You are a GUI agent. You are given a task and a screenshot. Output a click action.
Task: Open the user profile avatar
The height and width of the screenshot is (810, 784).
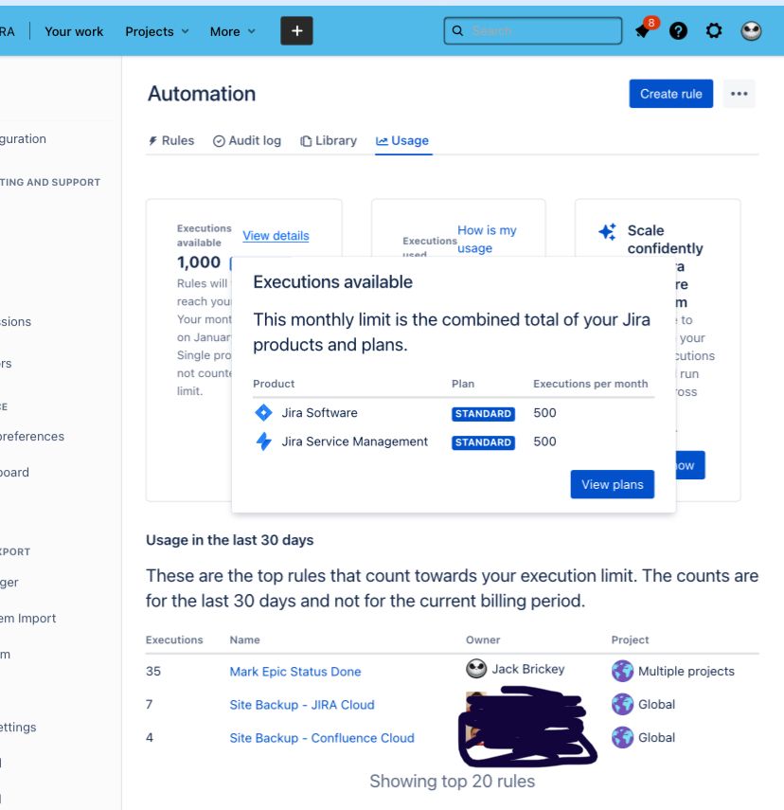point(751,31)
